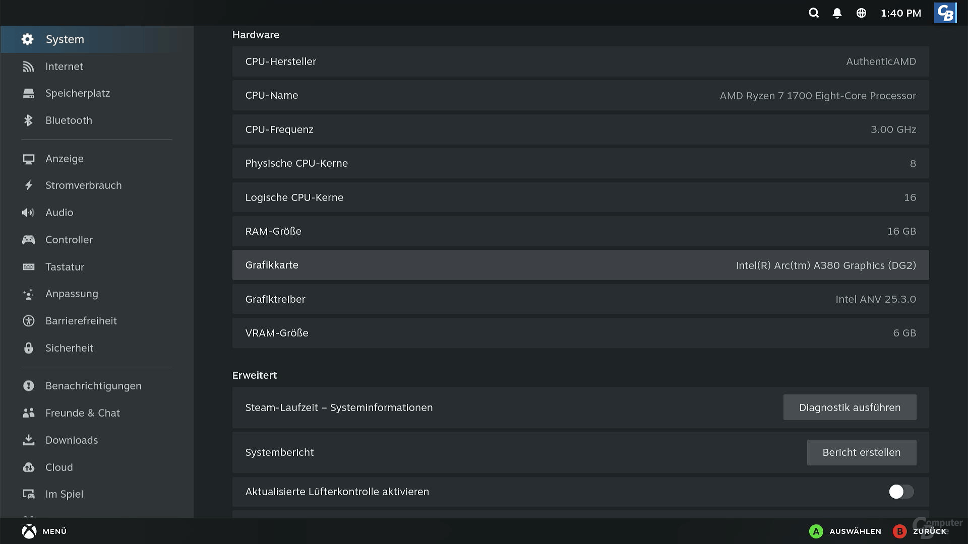Viewport: 968px width, 544px height.
Task: Click the Xbox menu button icon
Action: click(29, 531)
